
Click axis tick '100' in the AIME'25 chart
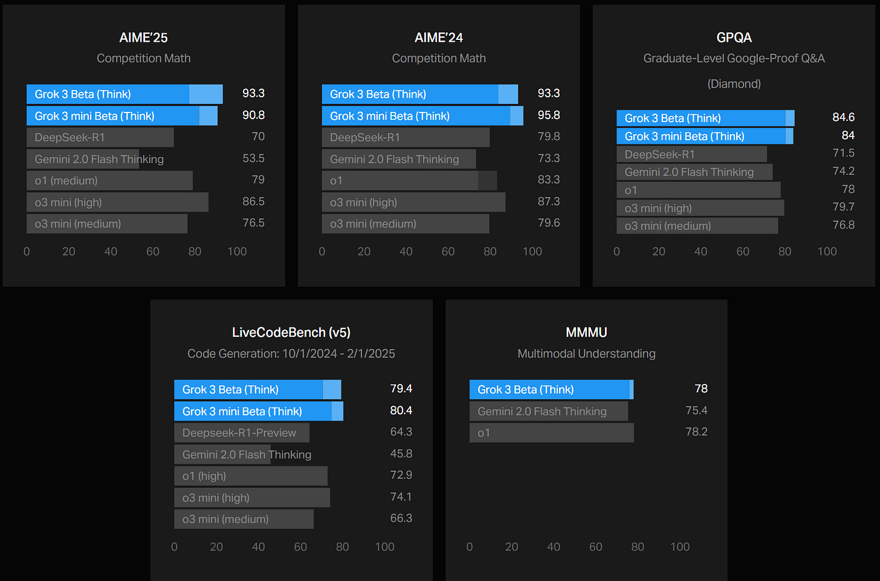[x=237, y=252]
